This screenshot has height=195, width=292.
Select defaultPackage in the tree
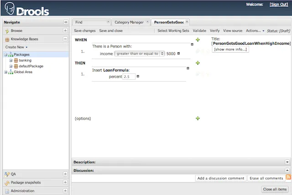click(31, 66)
